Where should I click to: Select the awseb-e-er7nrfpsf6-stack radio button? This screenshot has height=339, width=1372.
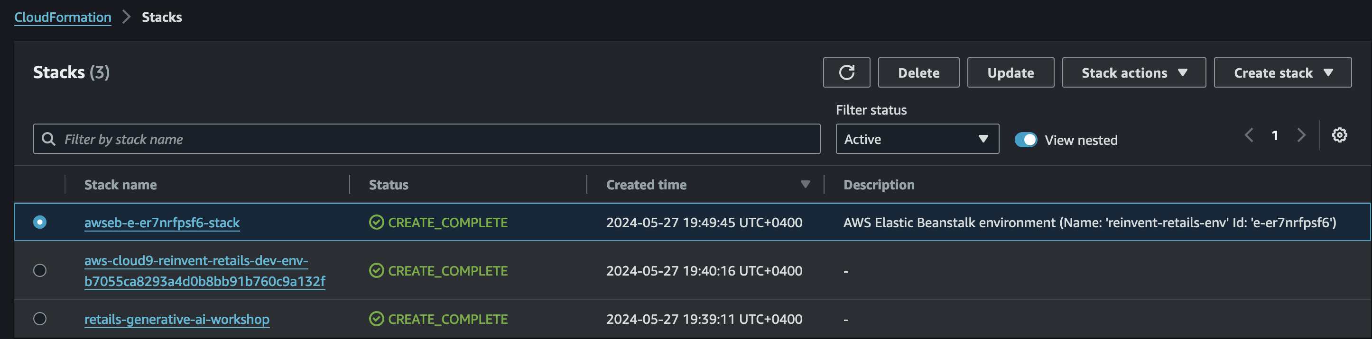point(40,222)
